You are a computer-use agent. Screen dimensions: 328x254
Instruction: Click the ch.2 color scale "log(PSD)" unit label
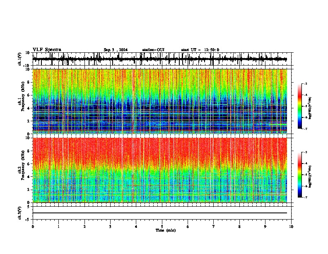click(311, 177)
